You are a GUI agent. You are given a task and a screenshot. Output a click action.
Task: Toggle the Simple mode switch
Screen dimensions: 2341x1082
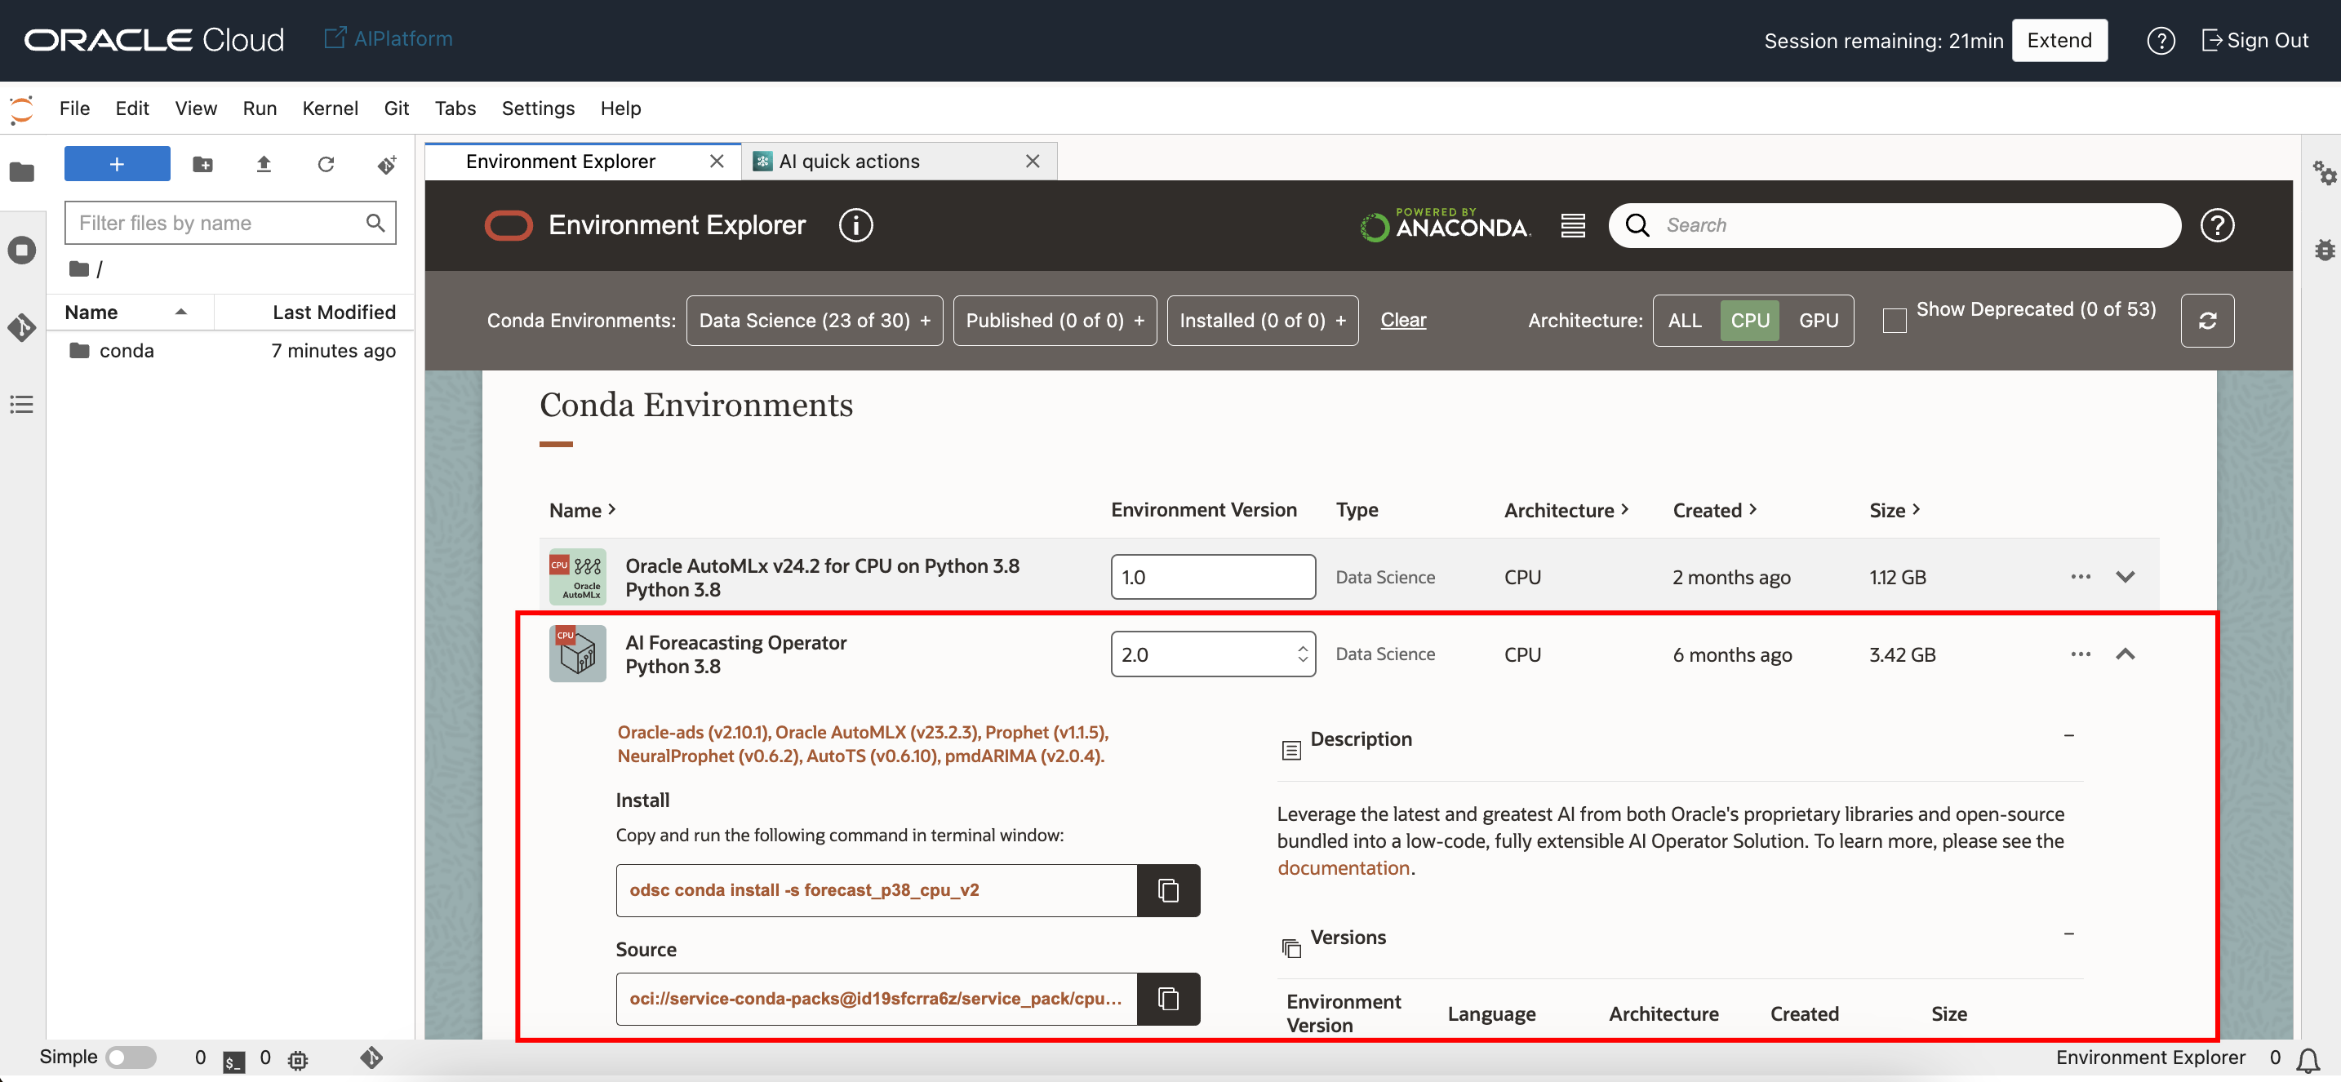[x=131, y=1058]
